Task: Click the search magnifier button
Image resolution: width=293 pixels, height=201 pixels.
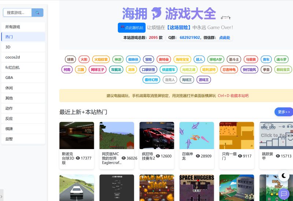Action: tap(37, 12)
